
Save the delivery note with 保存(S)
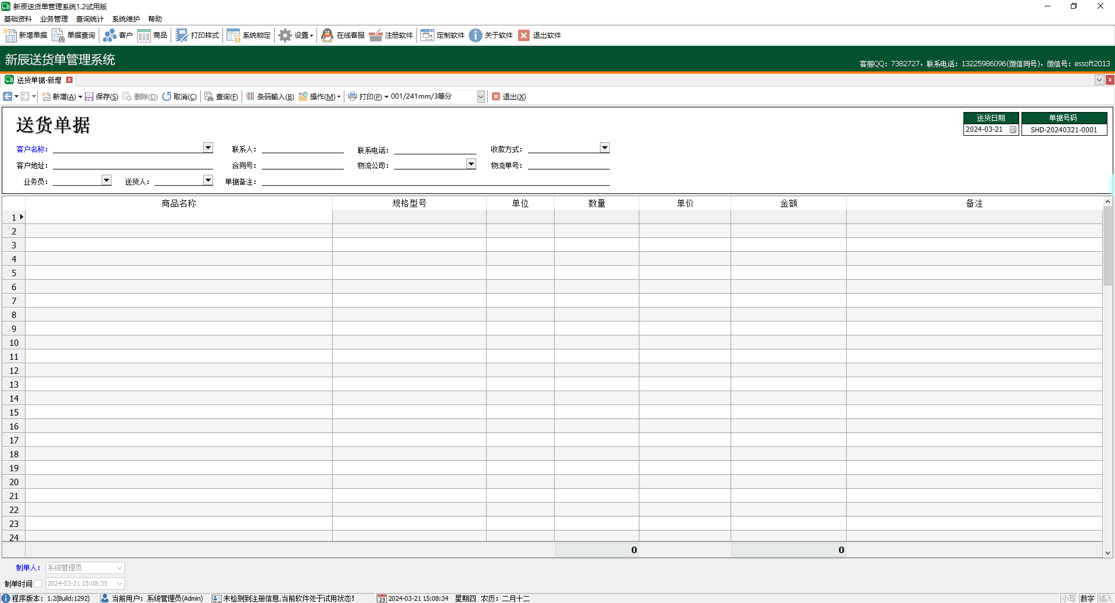[x=102, y=97]
